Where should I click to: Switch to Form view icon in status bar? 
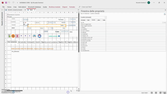pyautogui.click(x=152, y=93)
